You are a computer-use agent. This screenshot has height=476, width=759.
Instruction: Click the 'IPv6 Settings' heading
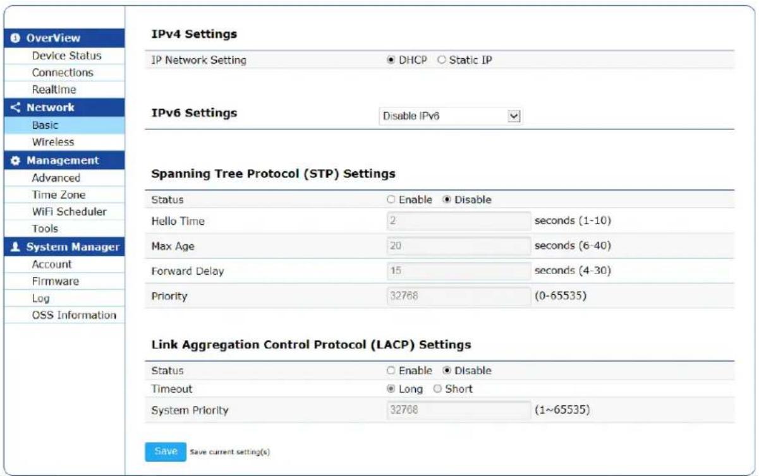pyautogui.click(x=194, y=114)
